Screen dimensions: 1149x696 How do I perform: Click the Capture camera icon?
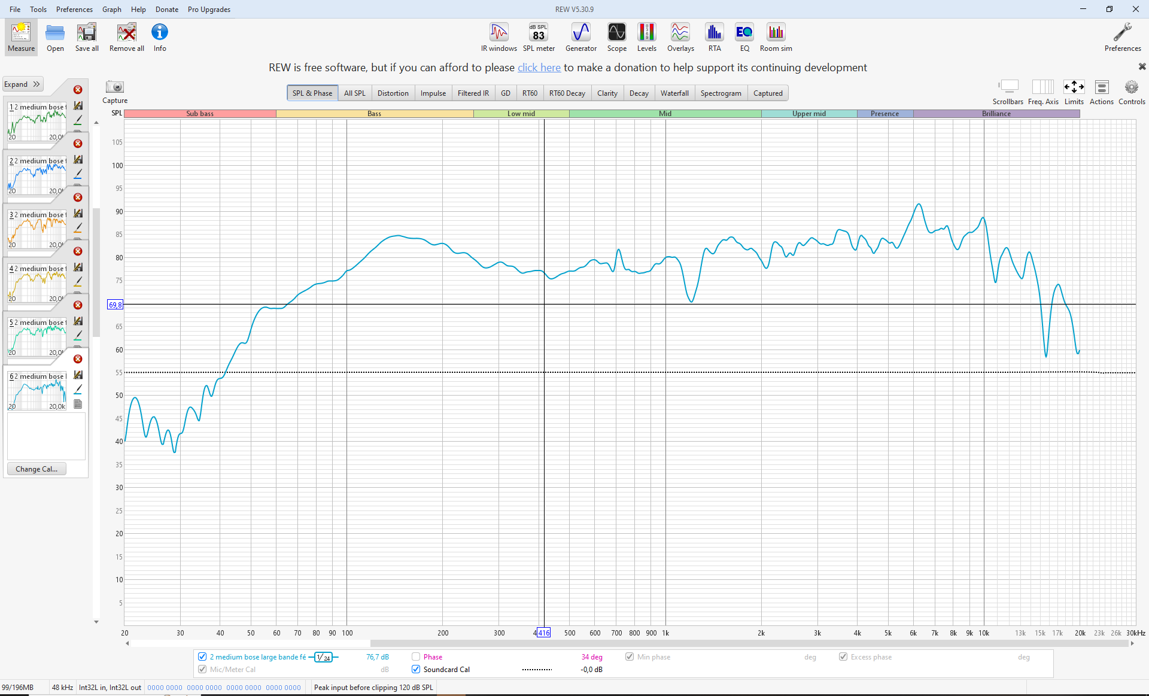click(x=114, y=87)
